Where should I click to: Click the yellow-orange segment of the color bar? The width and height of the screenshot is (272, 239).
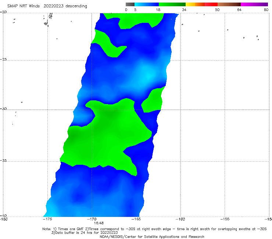pyautogui.click(x=195, y=4)
